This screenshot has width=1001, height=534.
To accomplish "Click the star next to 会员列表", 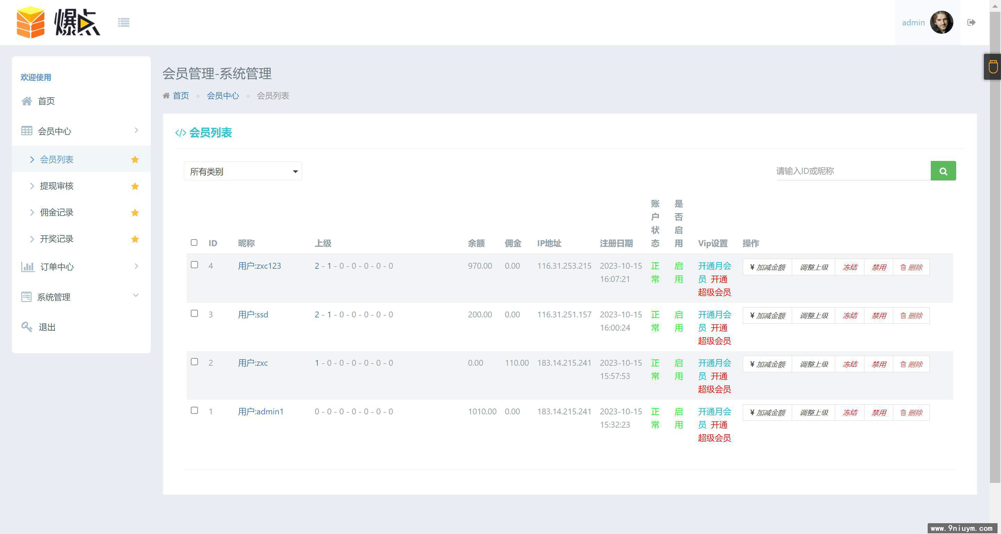I will coord(135,159).
